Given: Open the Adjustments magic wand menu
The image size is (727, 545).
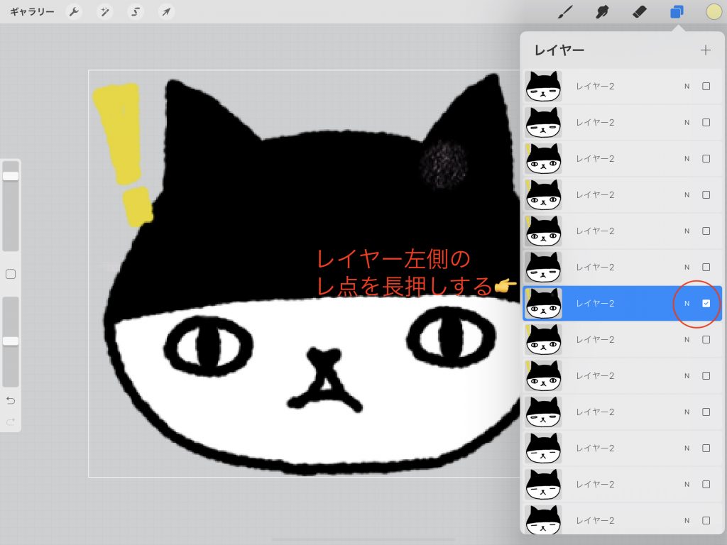Looking at the screenshot, I should pos(104,11).
